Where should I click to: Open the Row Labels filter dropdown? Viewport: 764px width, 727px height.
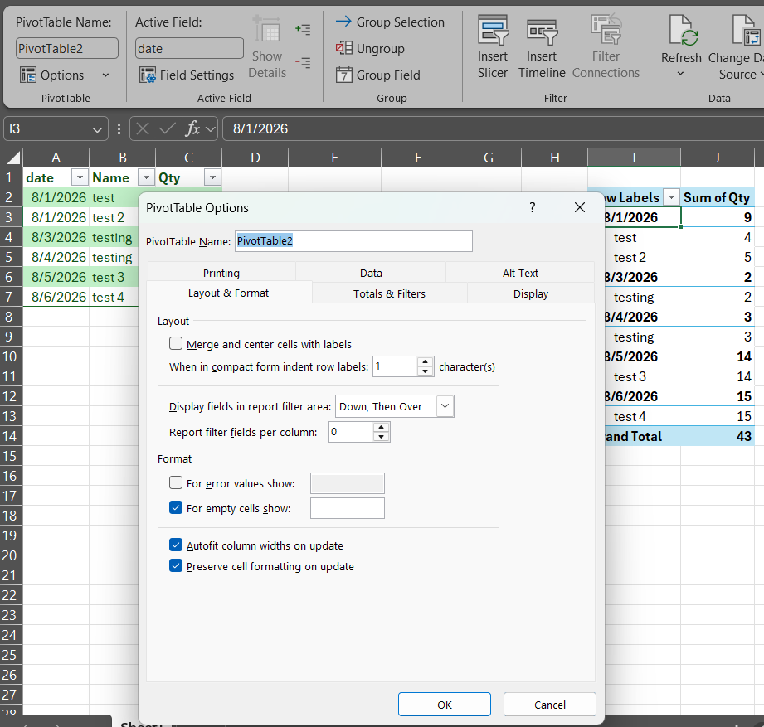click(671, 197)
